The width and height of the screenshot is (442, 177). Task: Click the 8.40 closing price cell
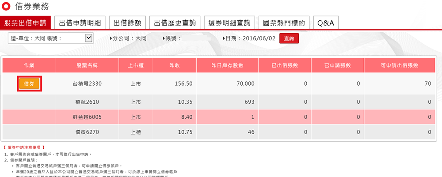tap(175, 117)
